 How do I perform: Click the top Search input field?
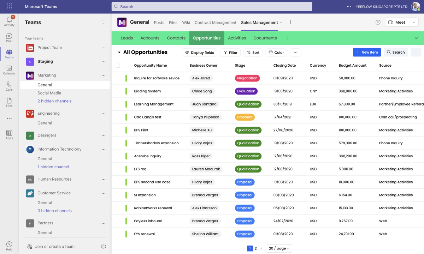click(212, 7)
